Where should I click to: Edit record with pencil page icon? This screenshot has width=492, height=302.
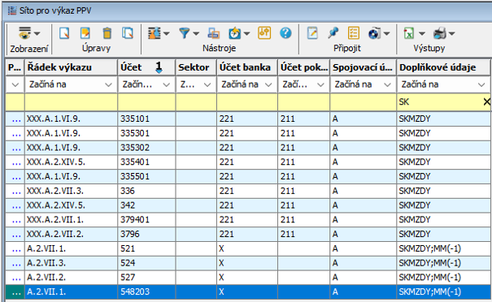tap(85, 33)
